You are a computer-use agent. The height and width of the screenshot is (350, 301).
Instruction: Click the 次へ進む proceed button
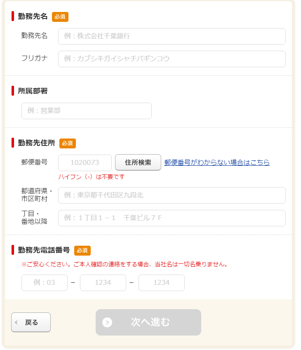148,323
